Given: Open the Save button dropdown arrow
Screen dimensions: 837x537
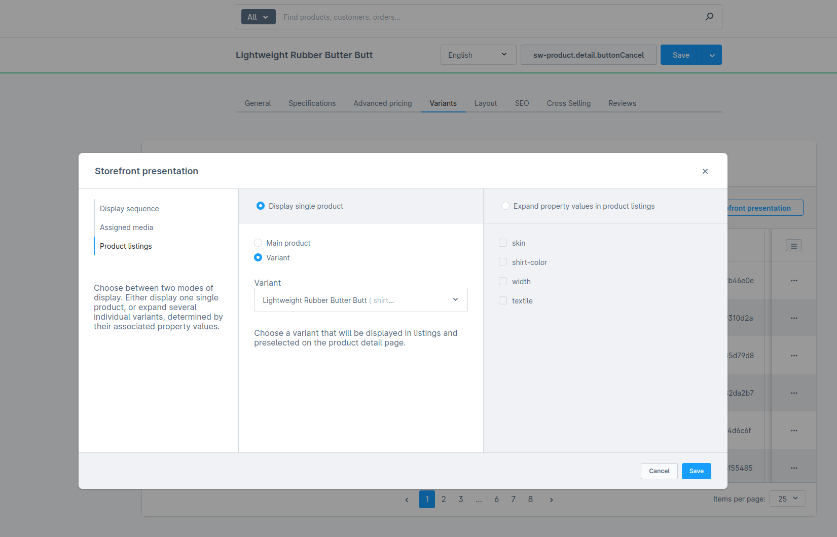Looking at the screenshot, I should [712, 55].
